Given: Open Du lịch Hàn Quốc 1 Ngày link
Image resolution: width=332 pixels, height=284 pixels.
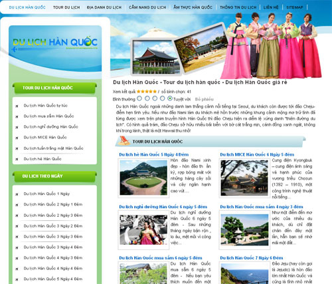Looking at the screenshot, I should click(46, 194).
